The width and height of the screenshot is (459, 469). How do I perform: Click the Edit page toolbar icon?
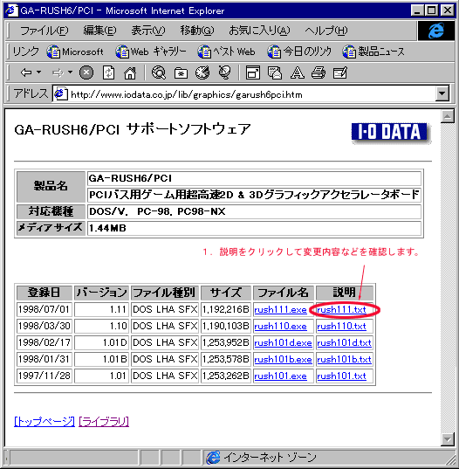[x=340, y=72]
